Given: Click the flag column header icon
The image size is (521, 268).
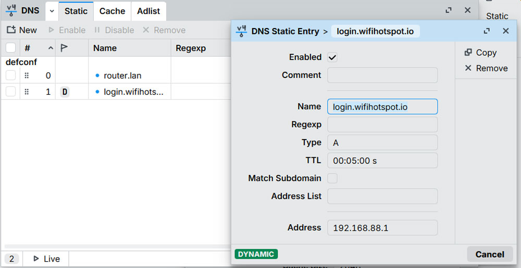Looking at the screenshot, I should tap(64, 48).
